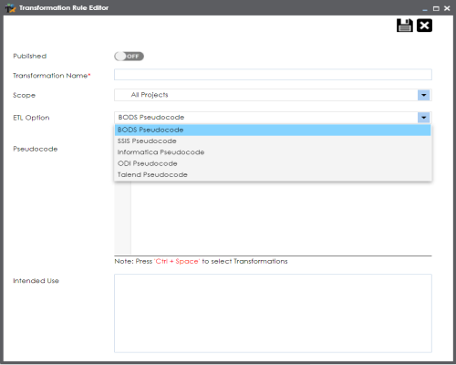Click the Pseudocode editor line number gutter
Image resolution: width=456 pixels, height=365 pixels.
pos(123,218)
